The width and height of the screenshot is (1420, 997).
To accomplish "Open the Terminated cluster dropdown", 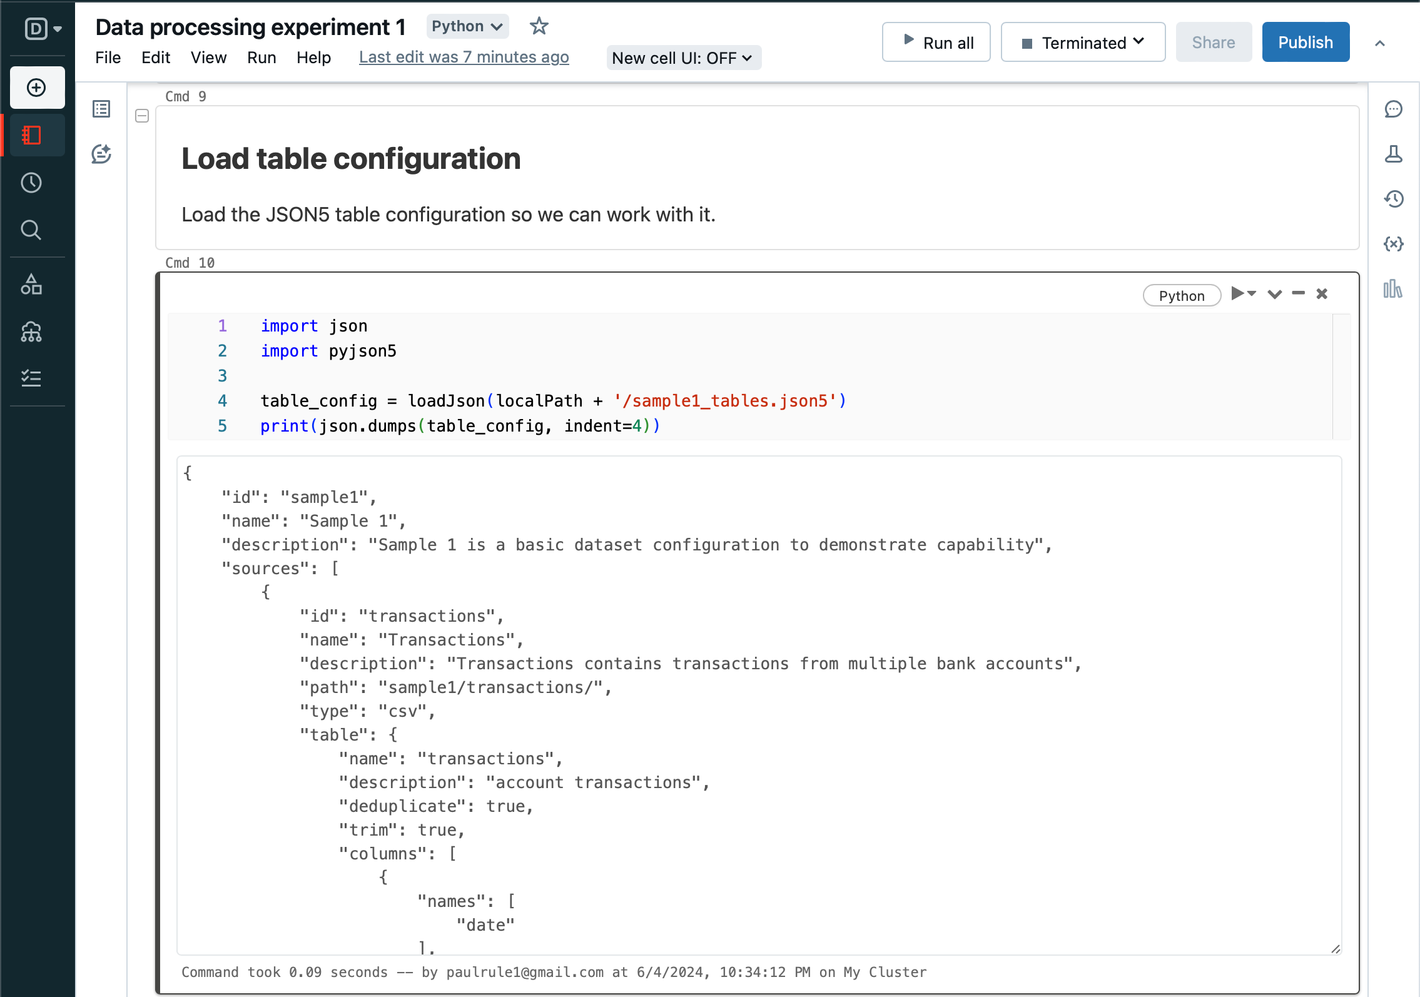I will 1083,43.
